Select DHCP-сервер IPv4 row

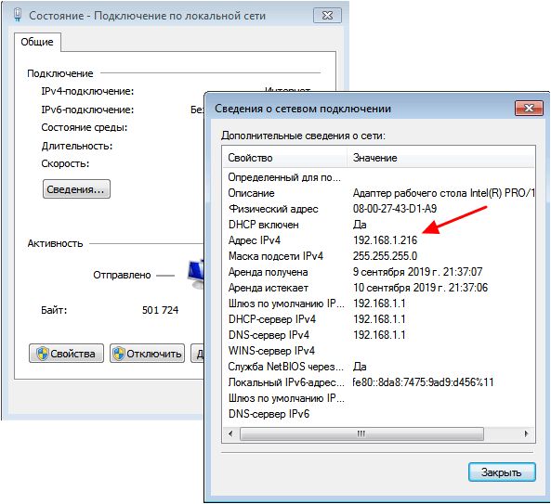pyautogui.click(x=378, y=319)
